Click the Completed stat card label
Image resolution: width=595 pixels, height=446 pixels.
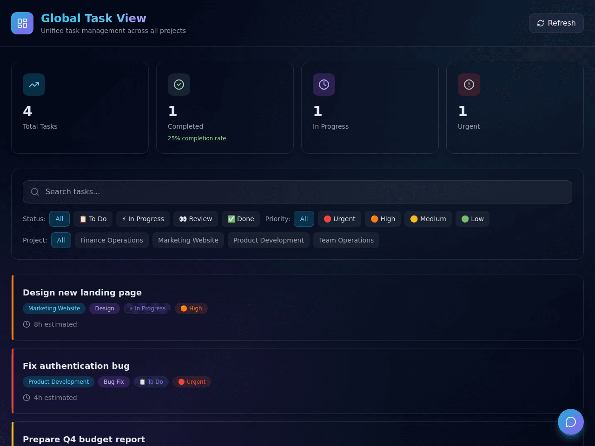pyautogui.click(x=185, y=126)
